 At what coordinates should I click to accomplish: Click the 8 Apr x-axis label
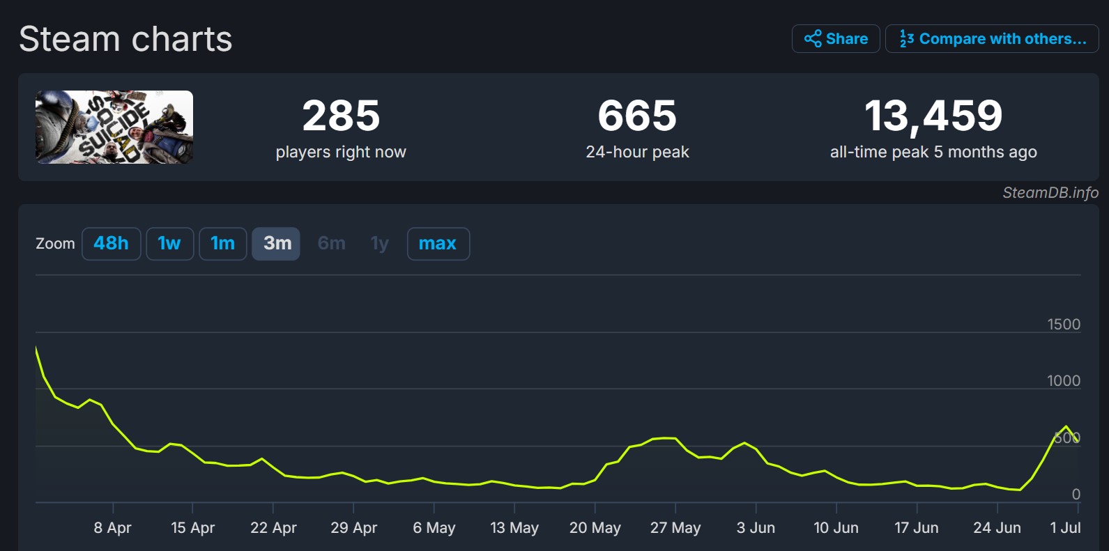[x=112, y=528]
